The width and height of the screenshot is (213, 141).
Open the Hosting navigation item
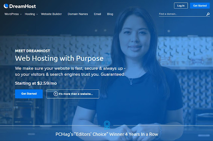tap(30, 14)
